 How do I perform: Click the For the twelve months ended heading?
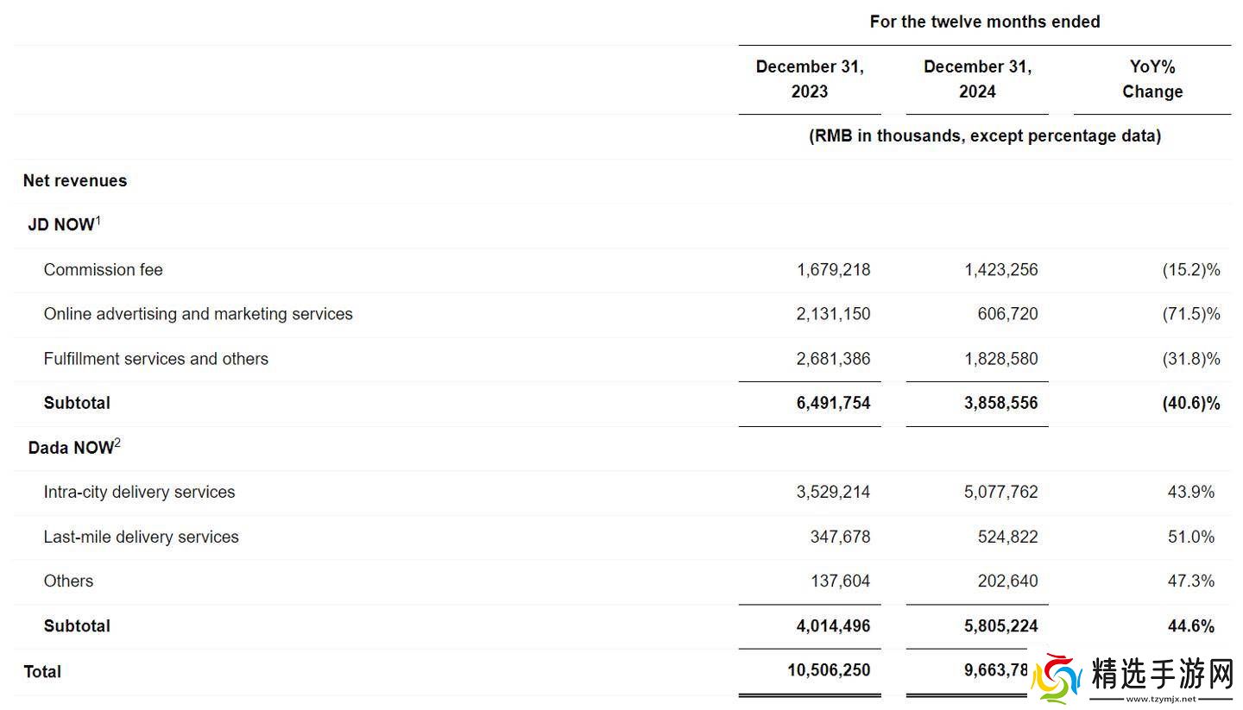985,22
